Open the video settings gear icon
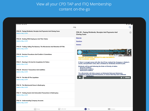 121,77
